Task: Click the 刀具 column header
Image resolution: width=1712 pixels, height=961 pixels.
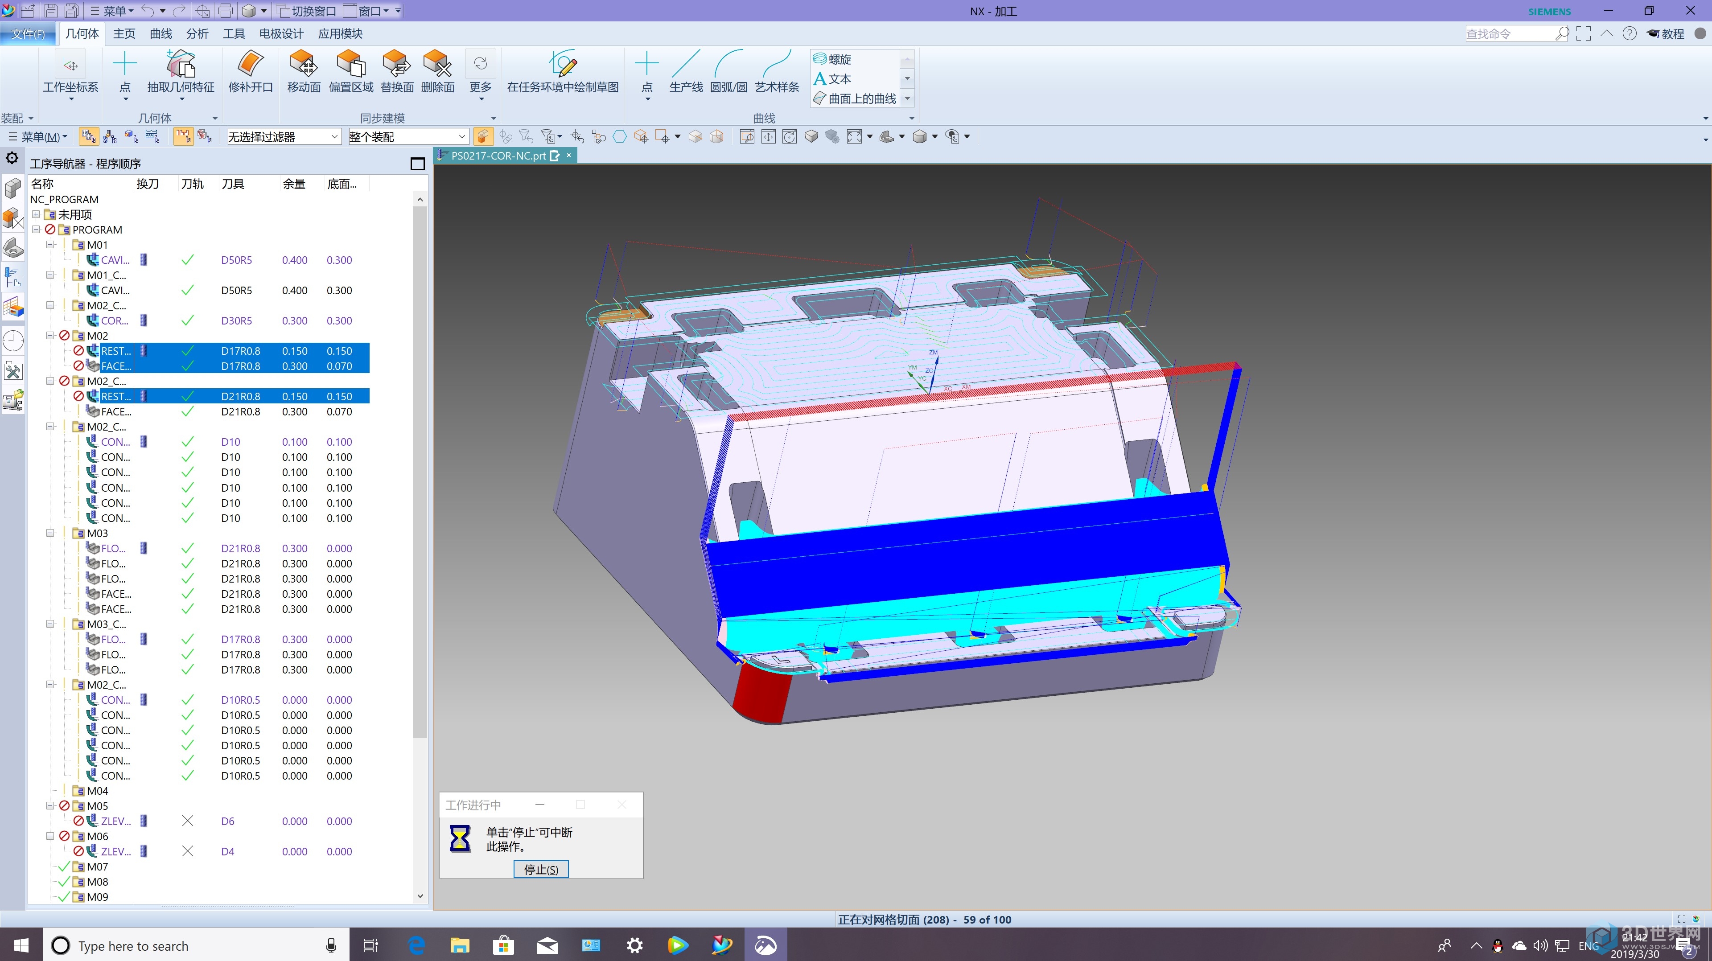Action: 233,184
